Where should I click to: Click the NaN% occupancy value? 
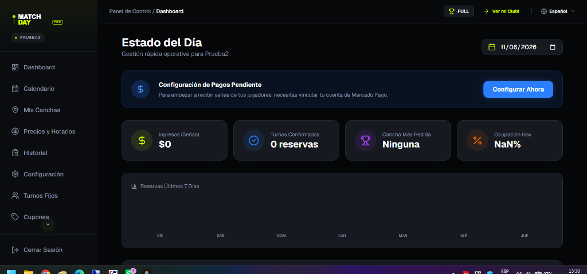[507, 144]
